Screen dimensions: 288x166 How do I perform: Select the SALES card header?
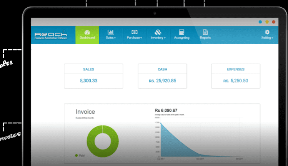point(88,69)
